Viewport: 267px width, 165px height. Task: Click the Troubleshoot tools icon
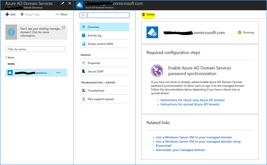point(84,90)
